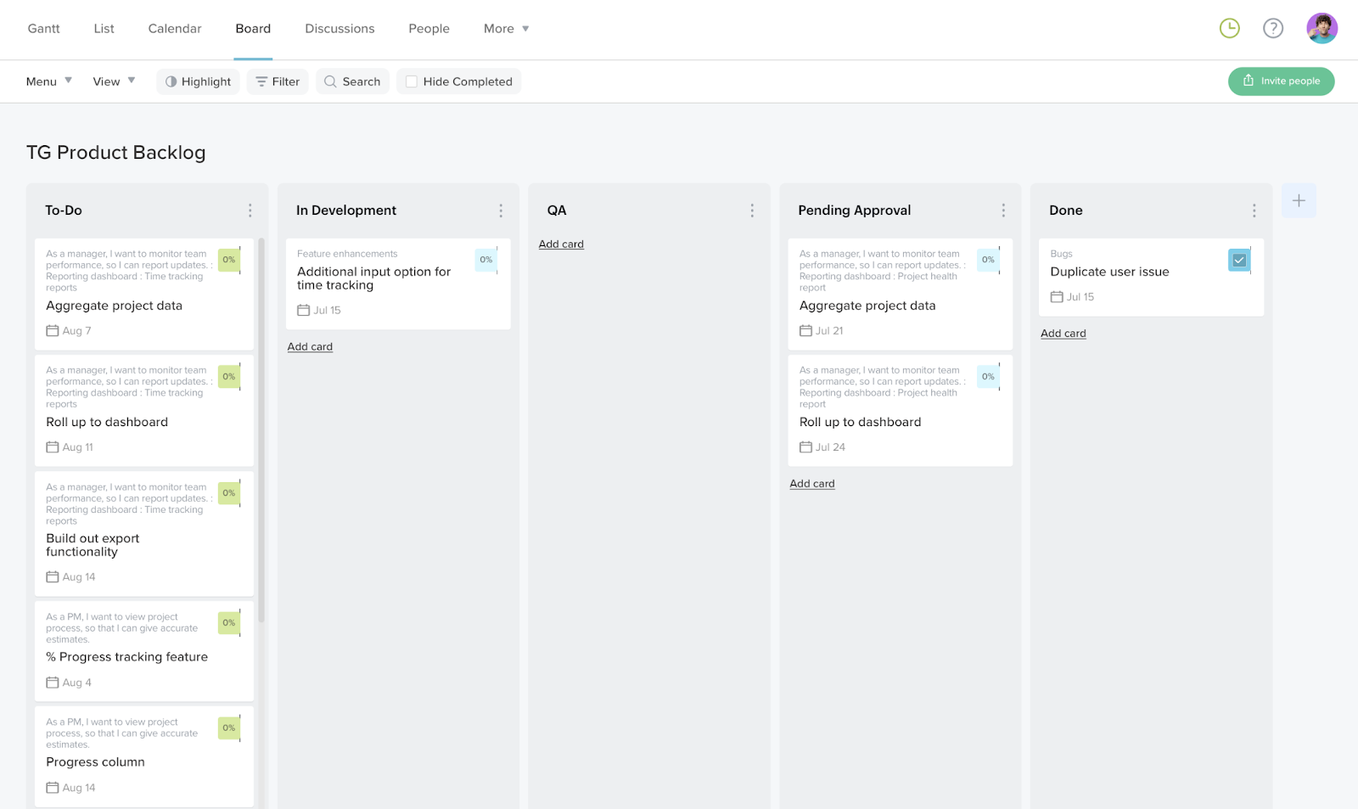Open the Roll up to dashboard card in To-Do
Screen dimensions: 1358x809
click(106, 421)
